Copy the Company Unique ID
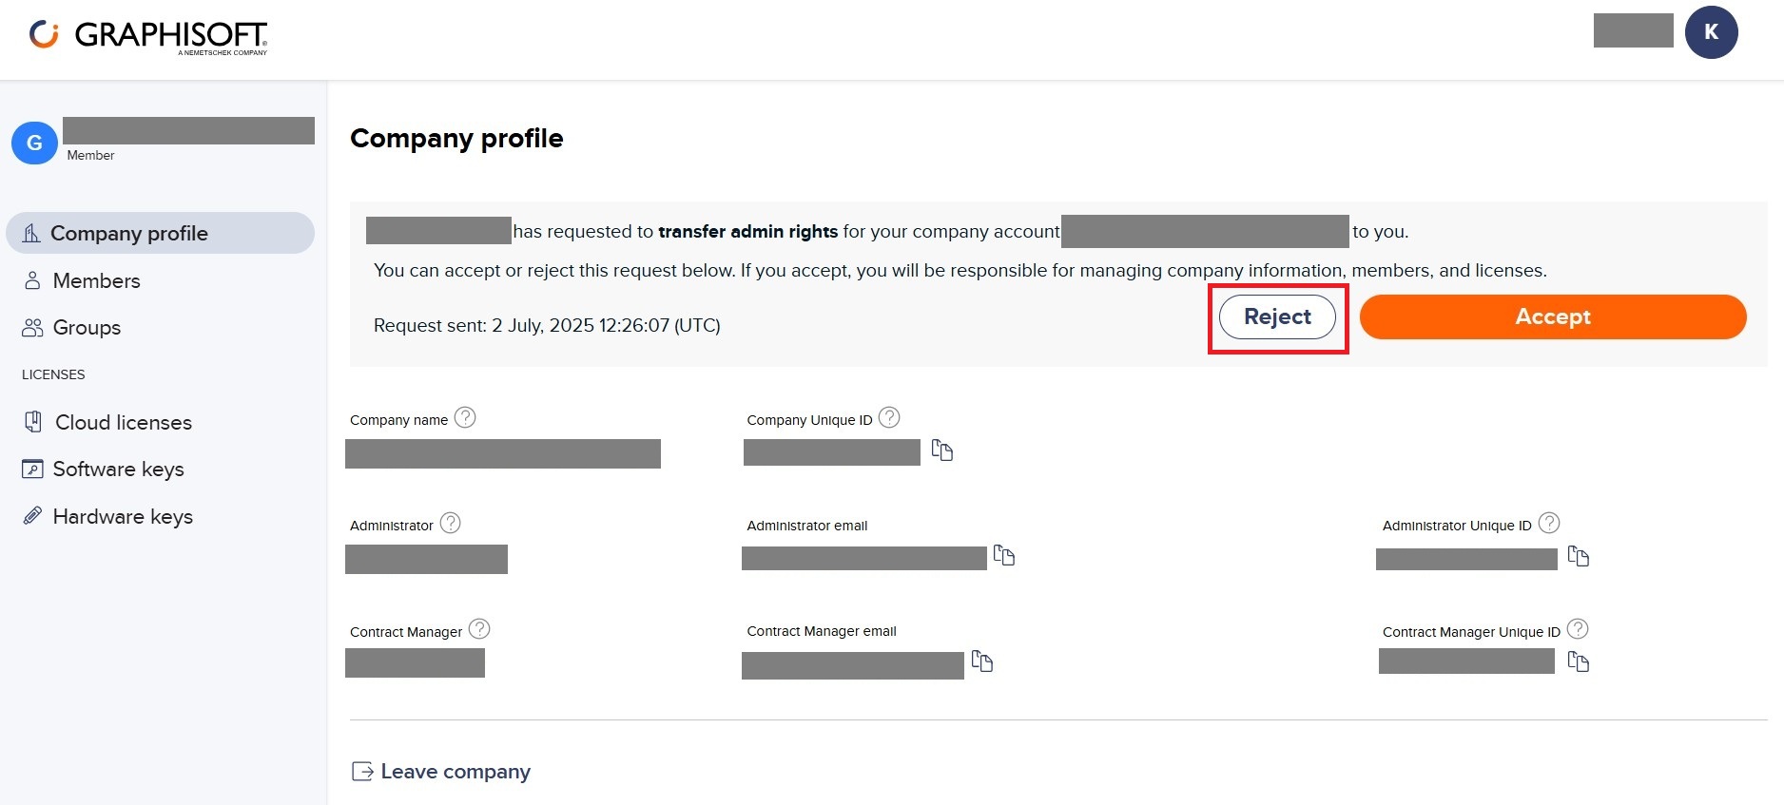Screen dimensions: 1784x805 coord(942,450)
